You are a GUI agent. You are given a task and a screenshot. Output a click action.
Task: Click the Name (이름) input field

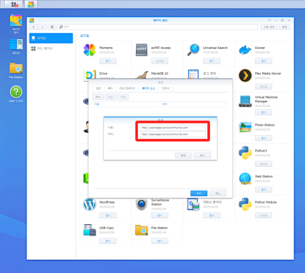click(x=173, y=128)
